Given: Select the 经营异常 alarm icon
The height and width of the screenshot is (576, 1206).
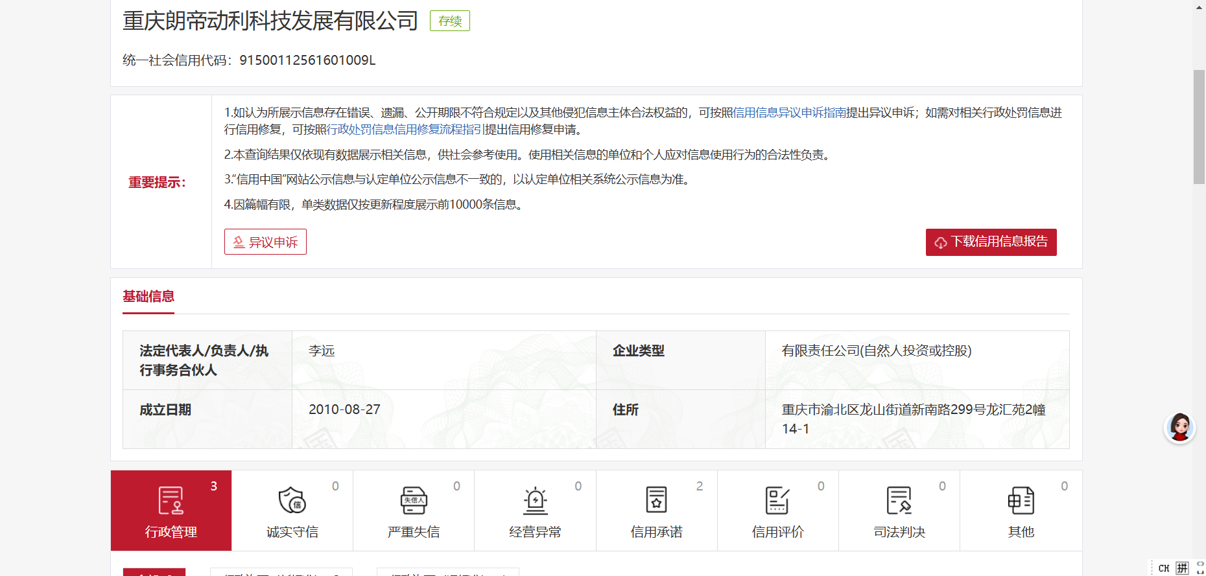Looking at the screenshot, I should click(x=535, y=500).
